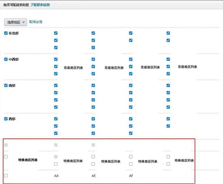Tick the row checkbox left of AA
223x184 pixels.
tap(6, 176)
